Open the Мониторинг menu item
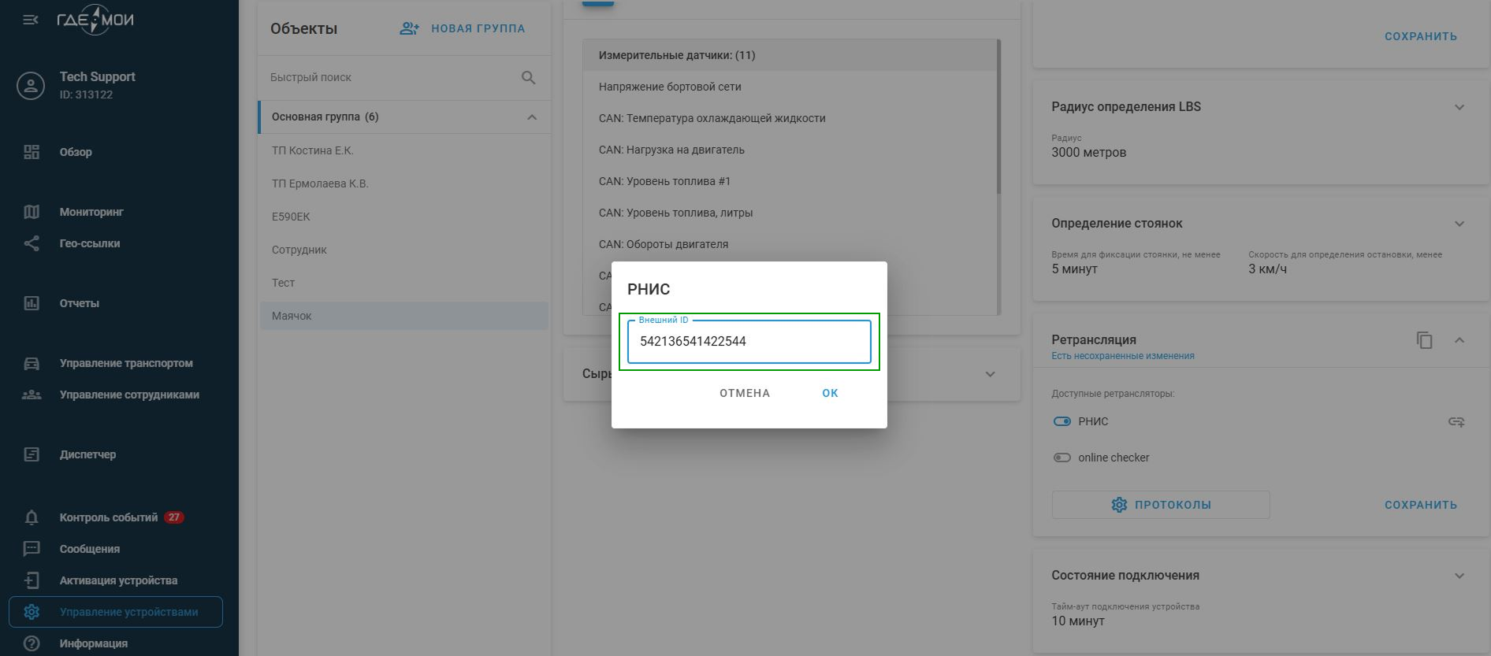The height and width of the screenshot is (656, 1491). [x=91, y=212]
